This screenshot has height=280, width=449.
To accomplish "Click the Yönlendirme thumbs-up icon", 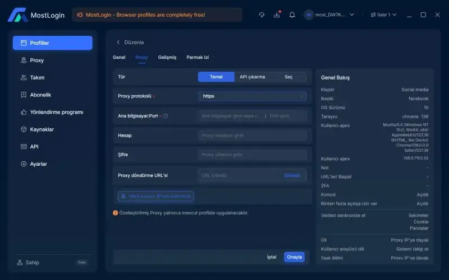I will [24, 113].
